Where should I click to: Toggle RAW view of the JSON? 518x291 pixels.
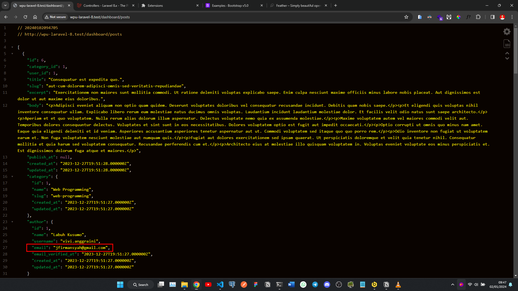pyautogui.click(x=507, y=44)
